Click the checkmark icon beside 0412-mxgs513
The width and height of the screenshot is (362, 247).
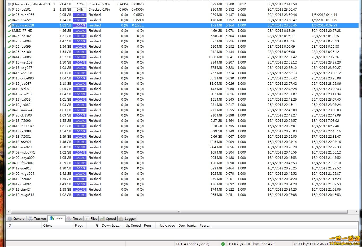click(10, 195)
